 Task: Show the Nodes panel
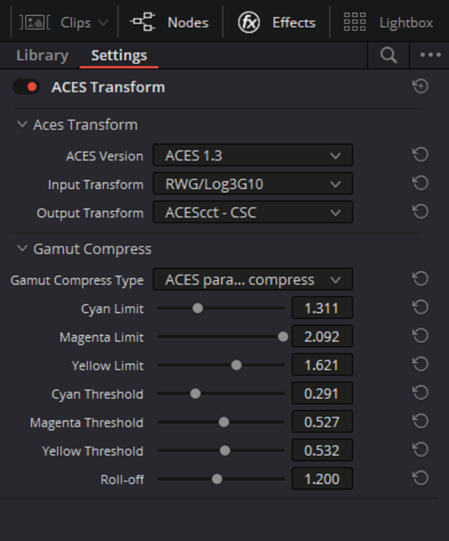click(170, 23)
